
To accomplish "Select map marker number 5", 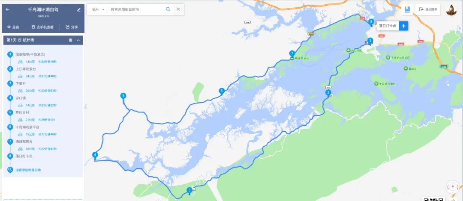I will click(x=123, y=96).
